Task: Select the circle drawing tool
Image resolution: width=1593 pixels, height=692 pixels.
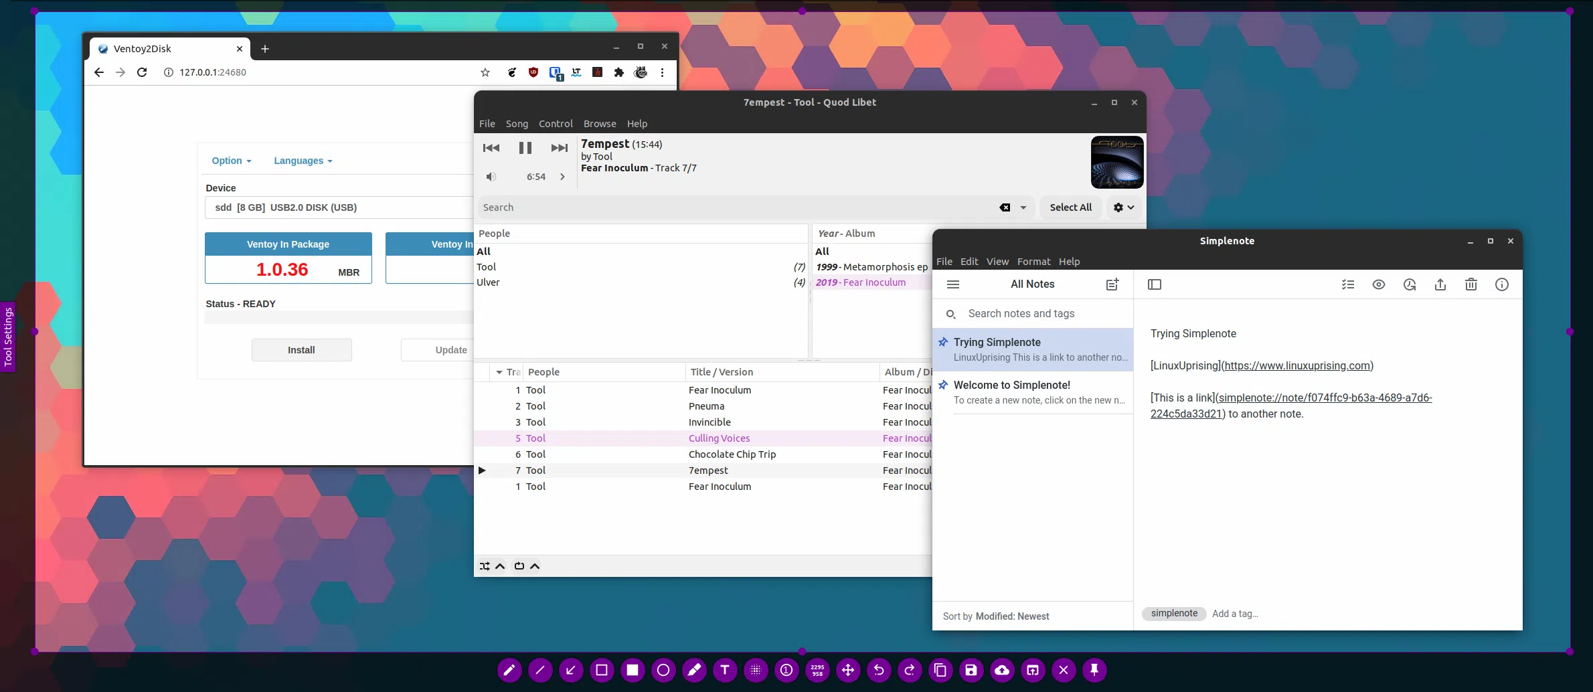Action: 663,670
